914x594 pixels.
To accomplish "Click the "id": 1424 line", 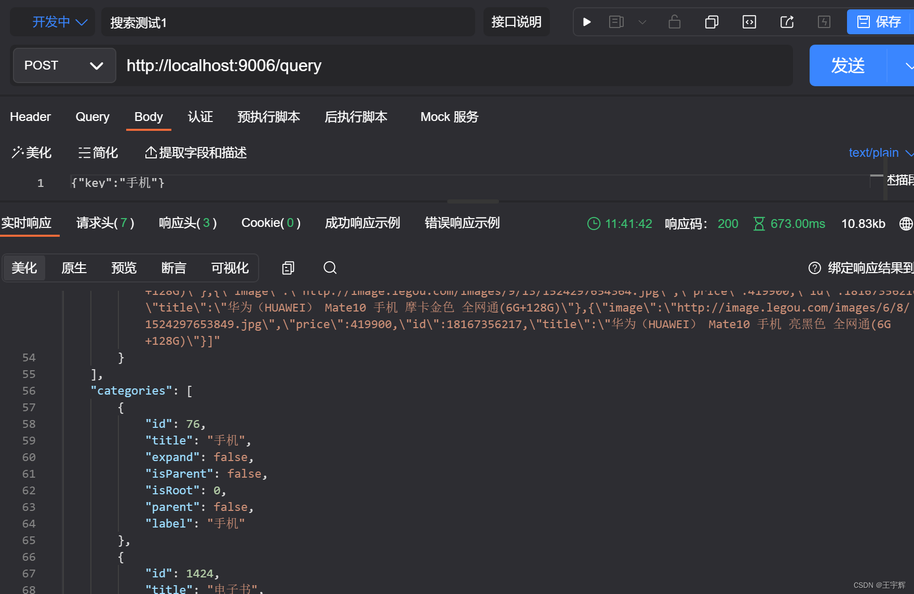I will (182, 573).
